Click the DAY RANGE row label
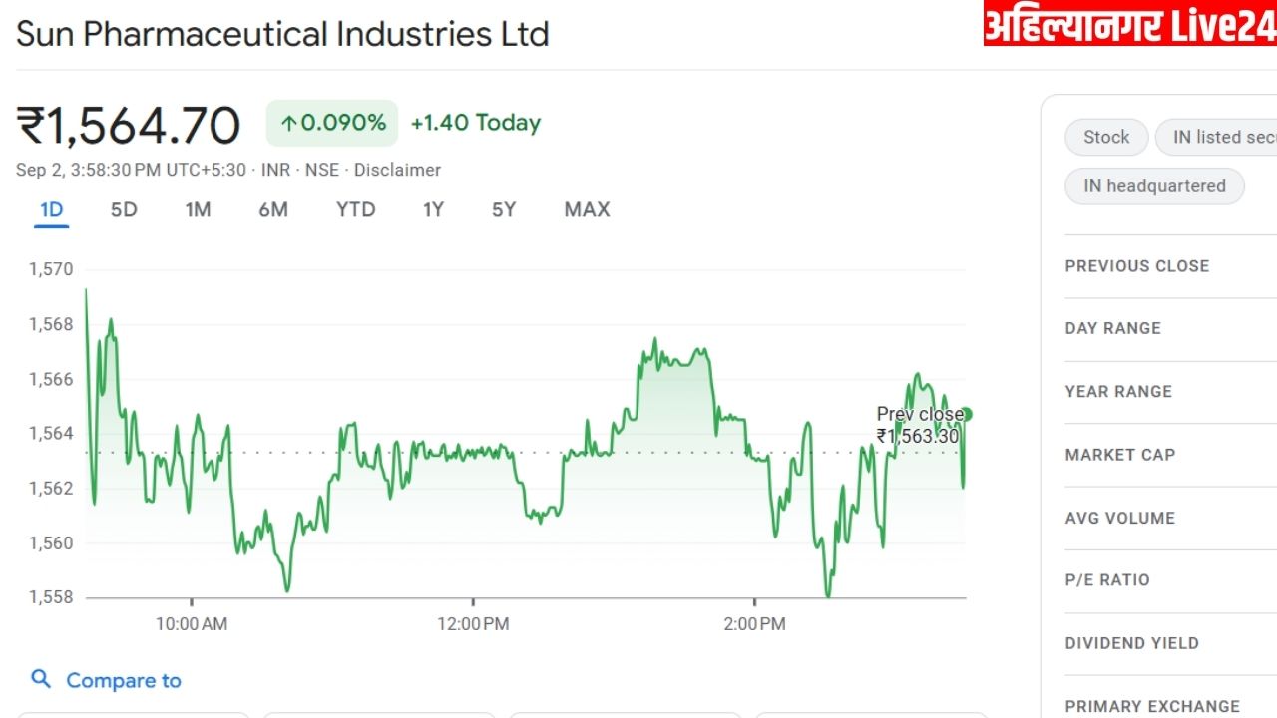Viewport: 1277px width, 718px height. click(x=1113, y=328)
